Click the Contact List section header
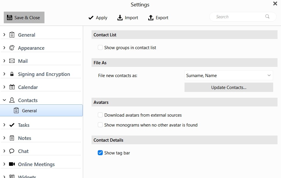This screenshot has height=178, width=281. (x=185, y=35)
